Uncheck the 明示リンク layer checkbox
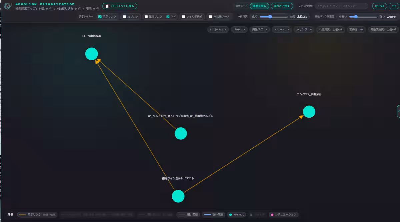Screen dimensions: 400x222 100,17
